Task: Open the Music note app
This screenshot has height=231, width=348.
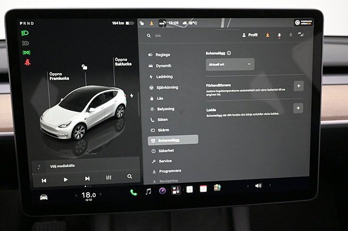Action: [148, 192]
